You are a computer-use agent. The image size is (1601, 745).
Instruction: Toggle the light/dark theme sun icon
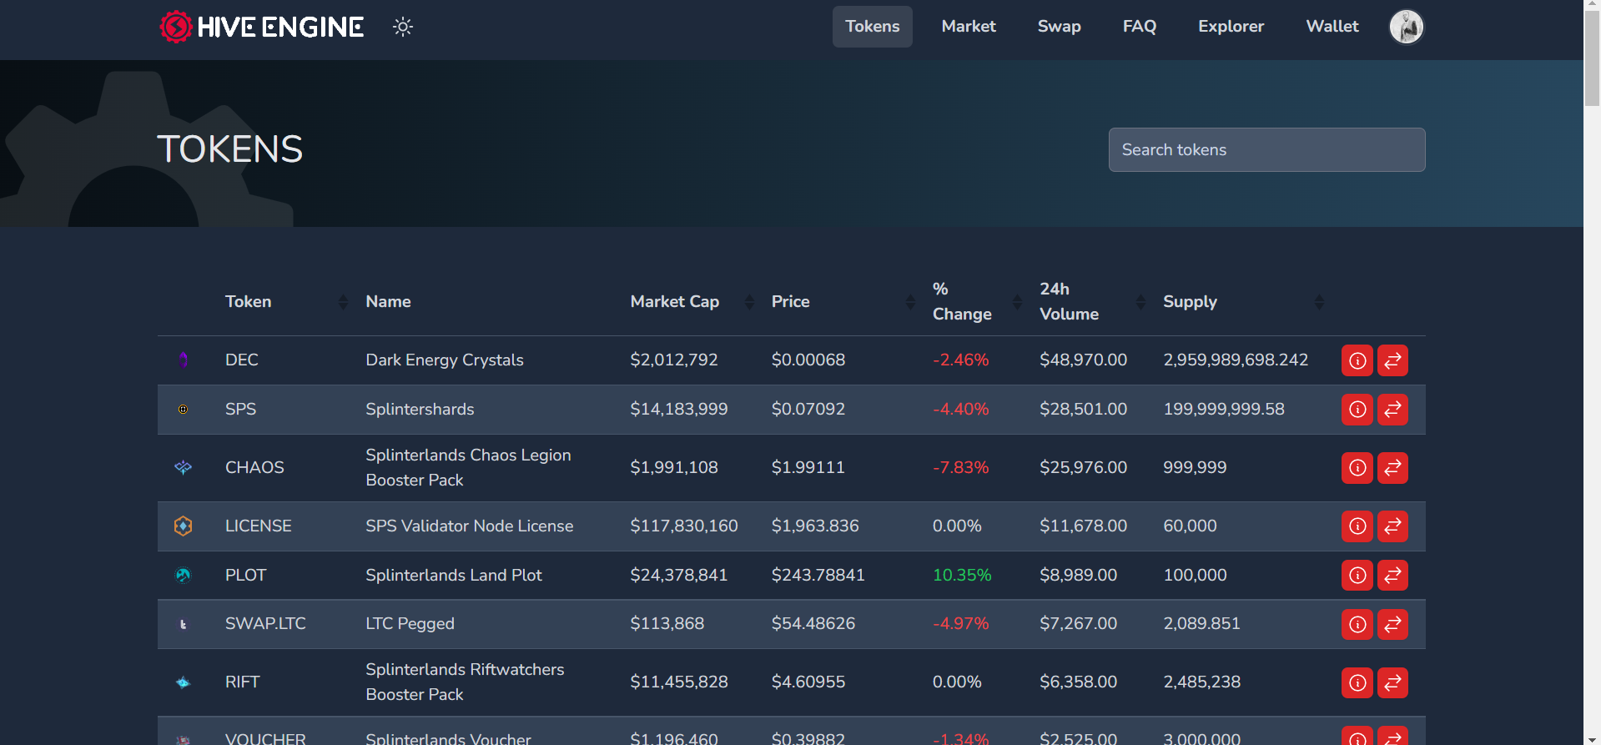403,27
